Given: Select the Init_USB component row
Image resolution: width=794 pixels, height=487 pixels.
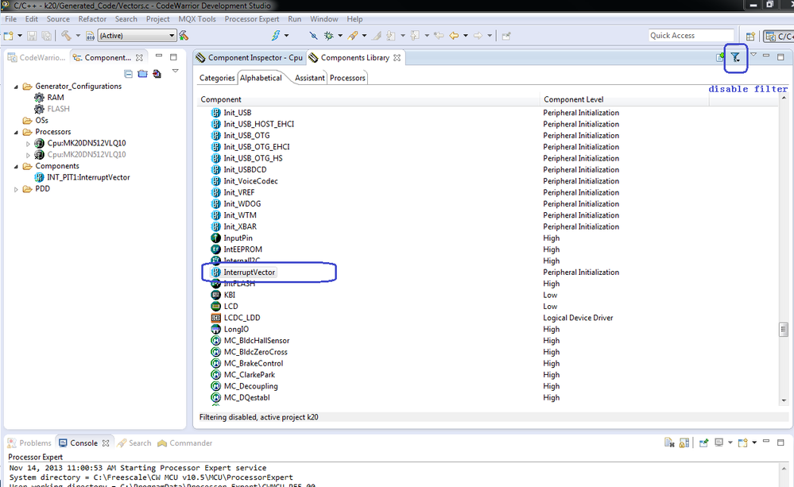Looking at the screenshot, I should 237,113.
